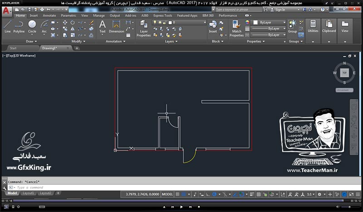363x212 pixels.
Task: Click Match Properties tool
Action: (236, 28)
